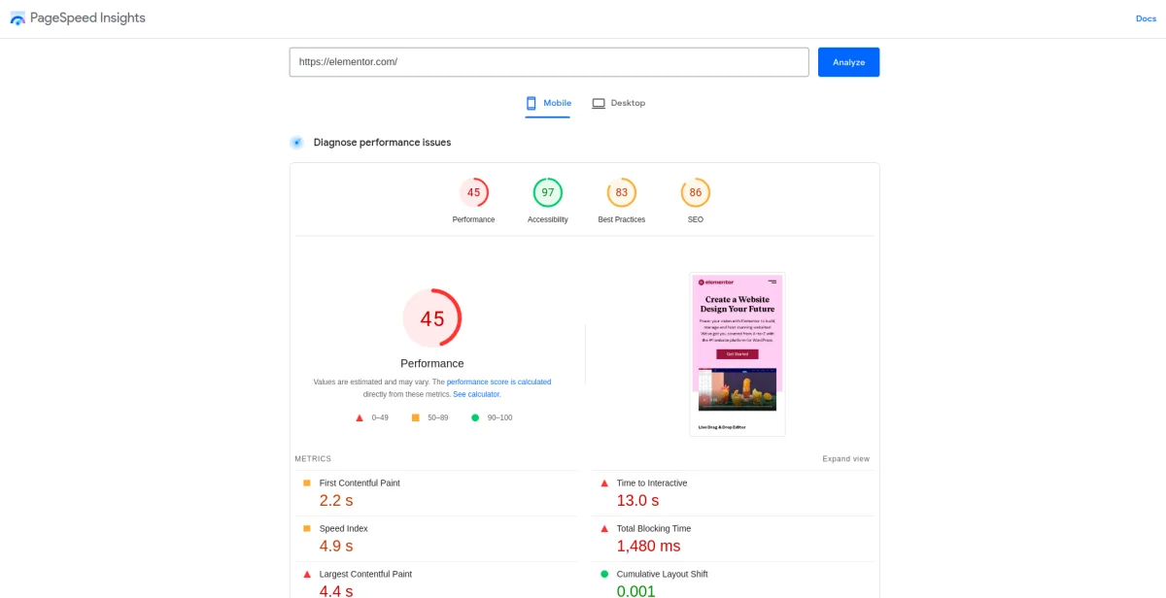Screen dimensions: 1166x598
Task: Expand the metrics view
Action: click(845, 459)
